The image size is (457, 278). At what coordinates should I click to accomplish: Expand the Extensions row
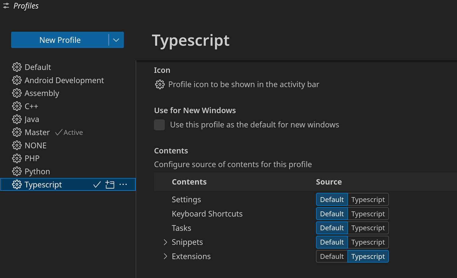click(x=165, y=256)
